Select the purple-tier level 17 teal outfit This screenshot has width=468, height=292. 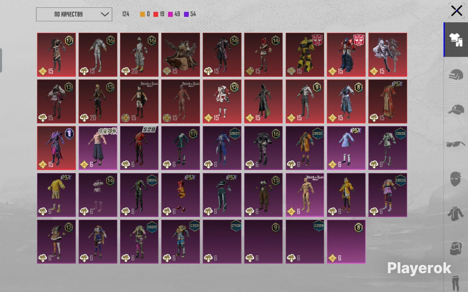click(180, 148)
